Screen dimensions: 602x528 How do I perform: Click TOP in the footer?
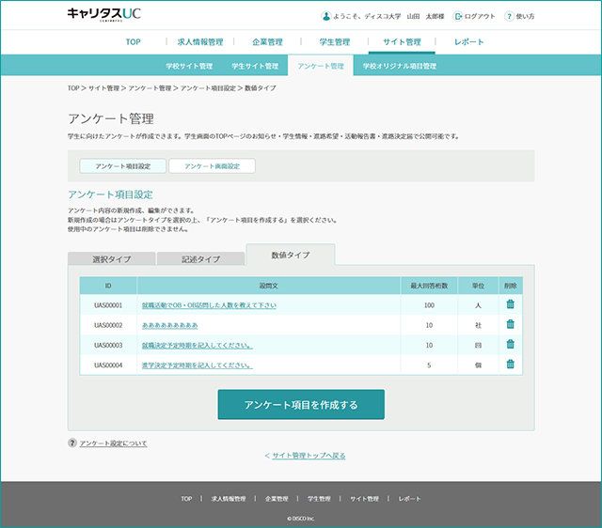point(186,499)
